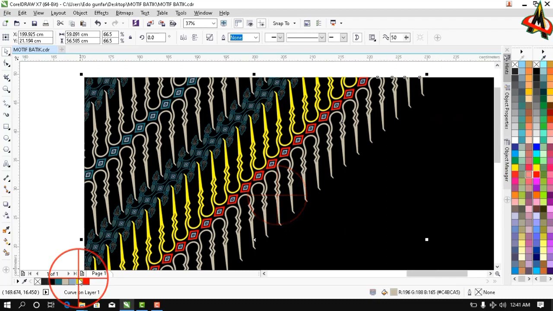Click the Export icon
This screenshot has width=553, height=311.
pos(162,23)
